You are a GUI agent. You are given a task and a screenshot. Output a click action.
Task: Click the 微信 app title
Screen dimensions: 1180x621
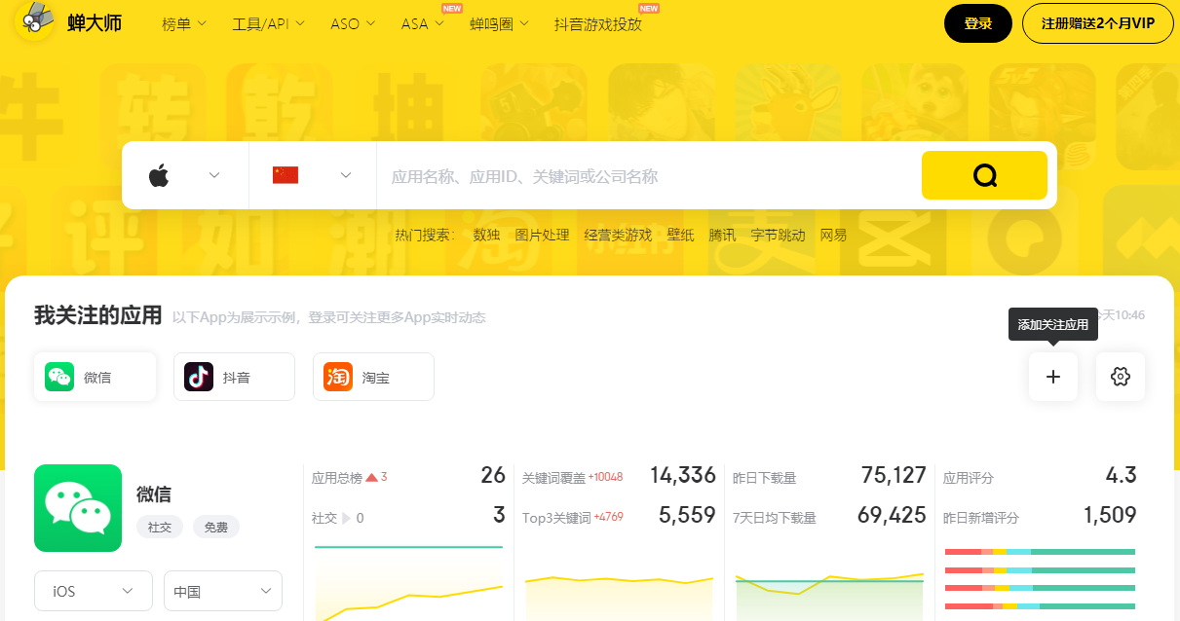[154, 494]
